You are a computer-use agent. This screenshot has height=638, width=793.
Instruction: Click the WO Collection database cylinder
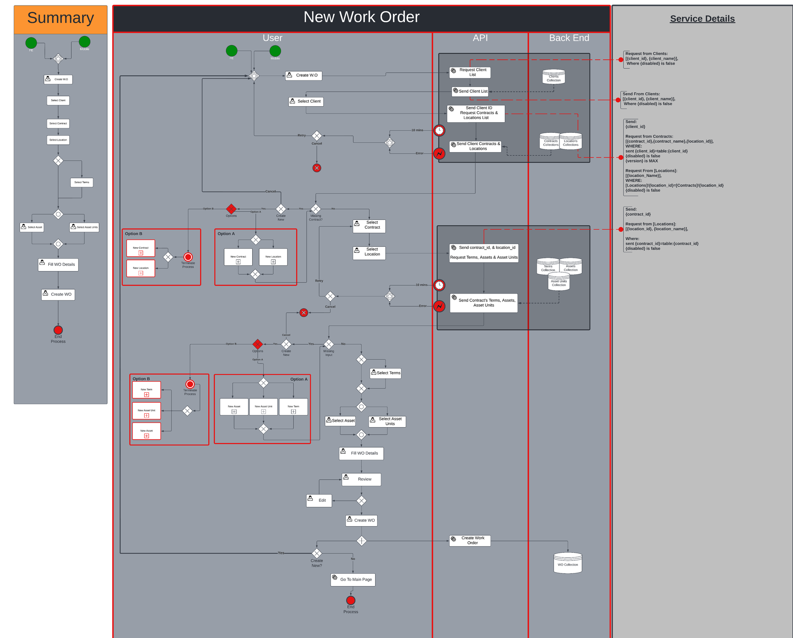[568, 563]
